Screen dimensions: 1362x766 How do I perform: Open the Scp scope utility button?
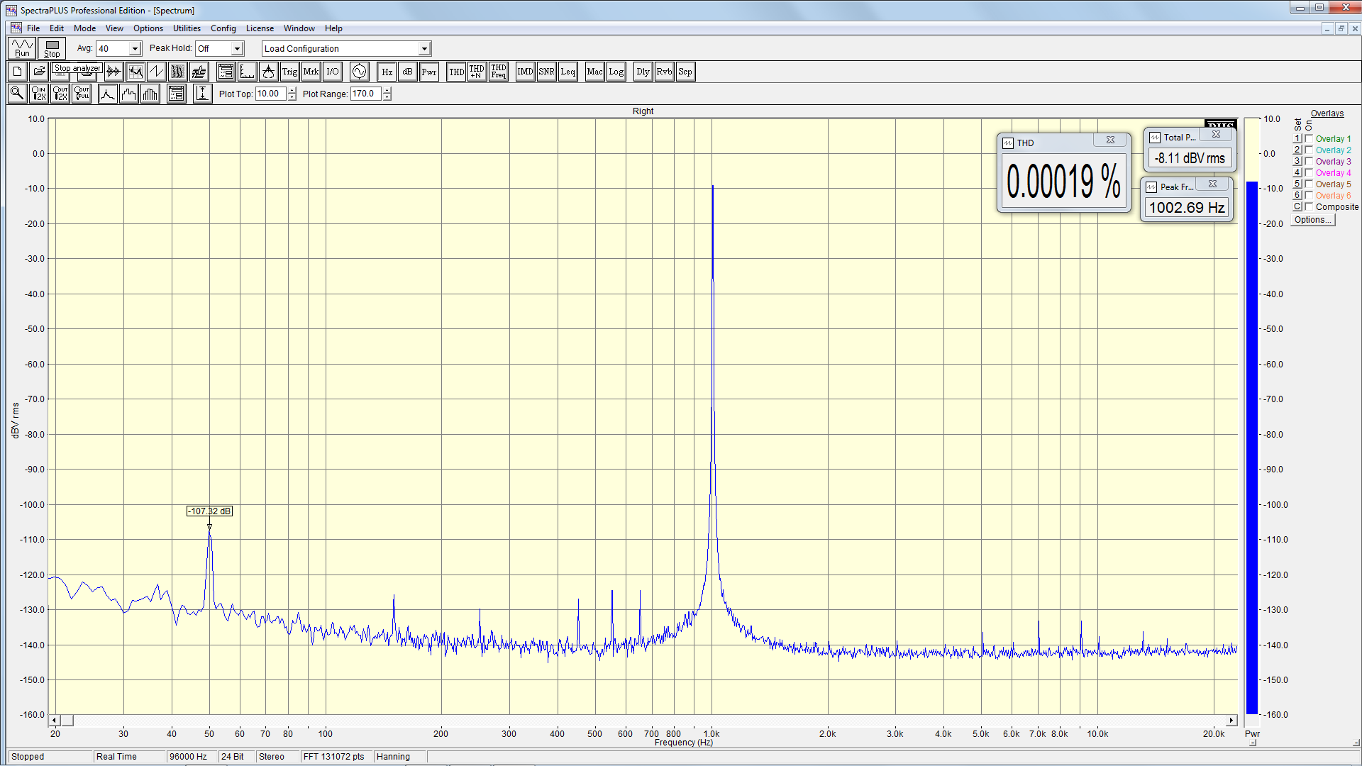click(x=685, y=72)
